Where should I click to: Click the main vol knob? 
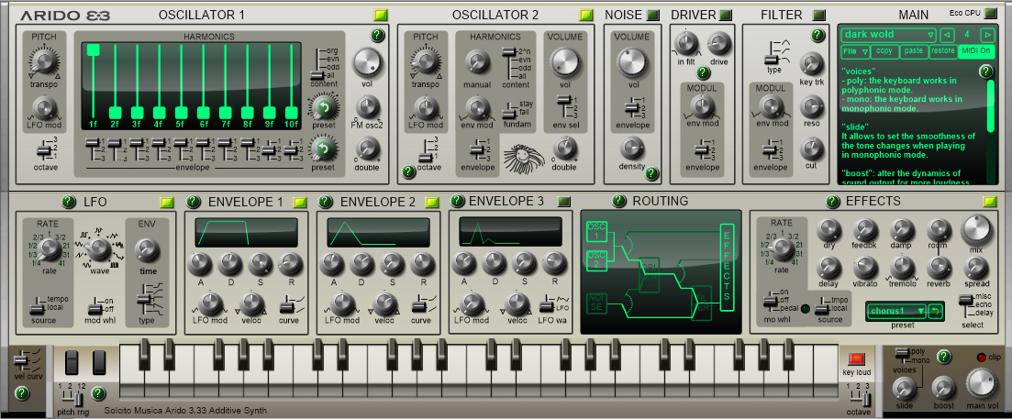981,384
